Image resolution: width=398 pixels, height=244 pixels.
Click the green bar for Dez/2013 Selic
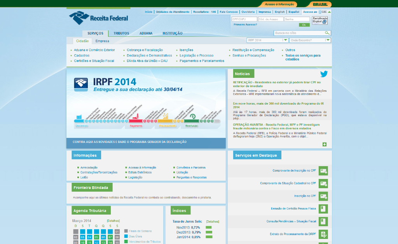click(x=209, y=232)
